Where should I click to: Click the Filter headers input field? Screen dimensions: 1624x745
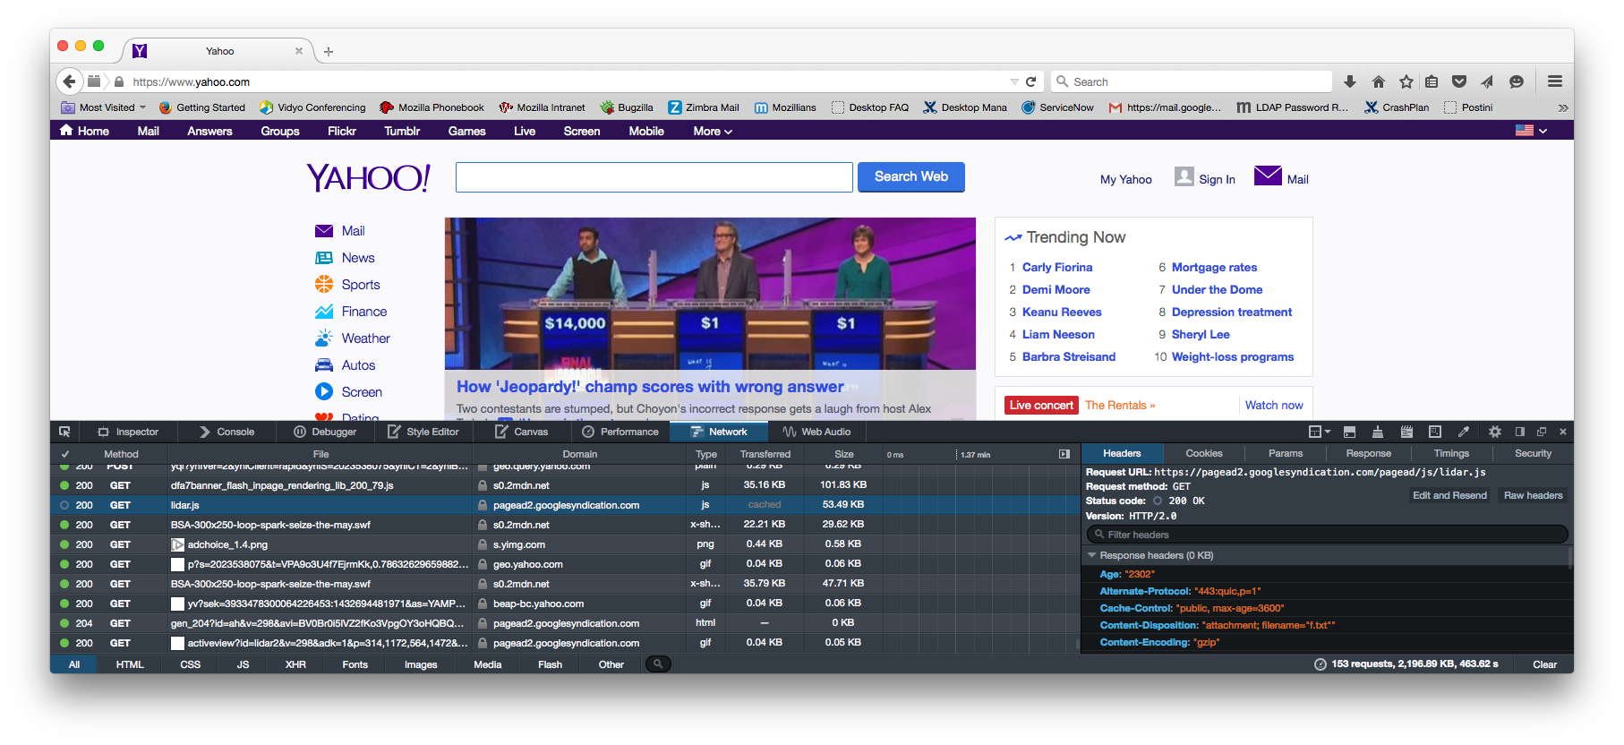coord(1327,535)
